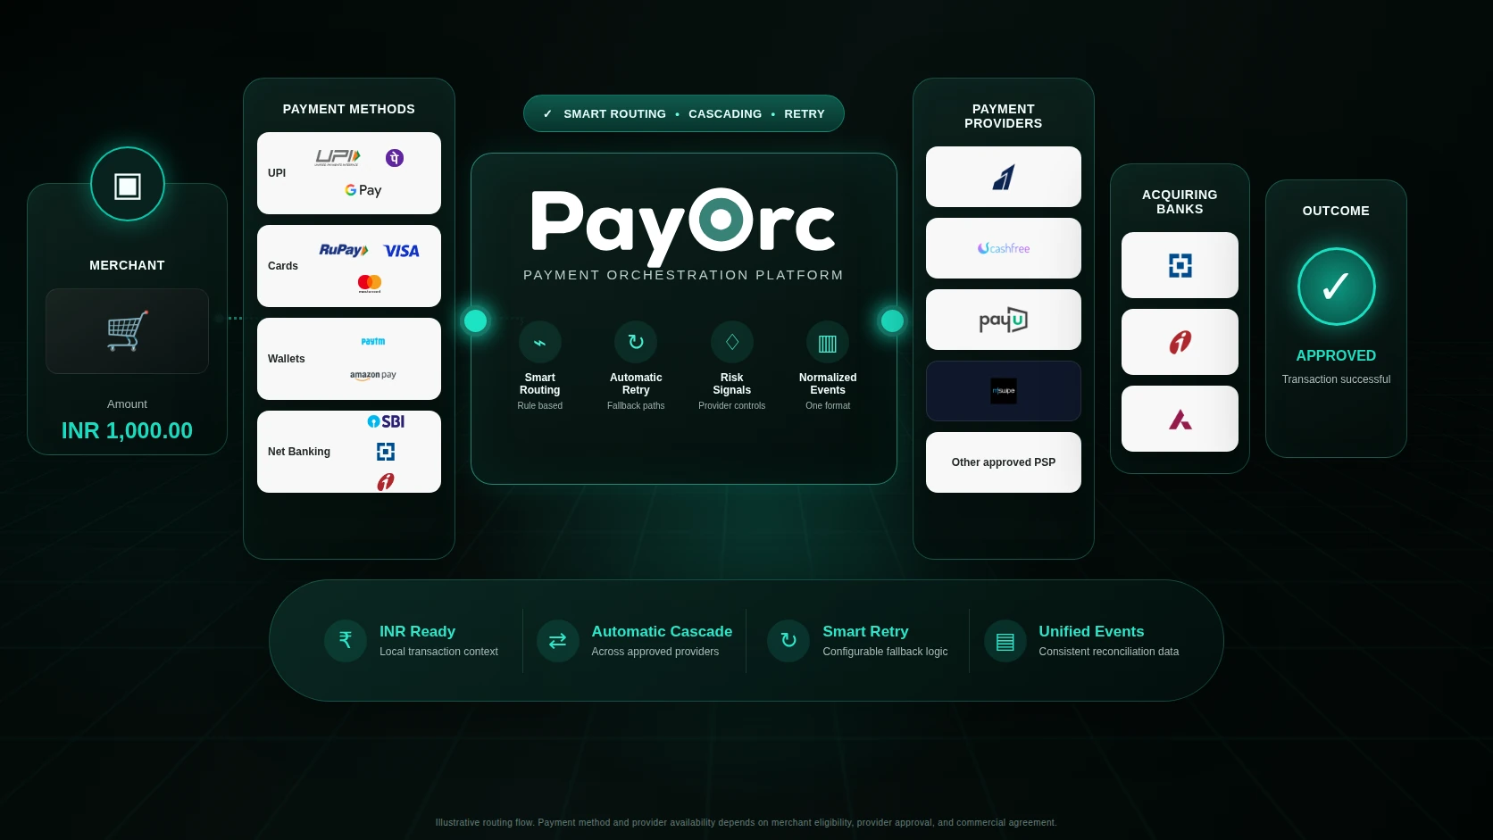Click the Transaction successful text
Viewport: 1493px width, 840px height.
click(x=1336, y=379)
